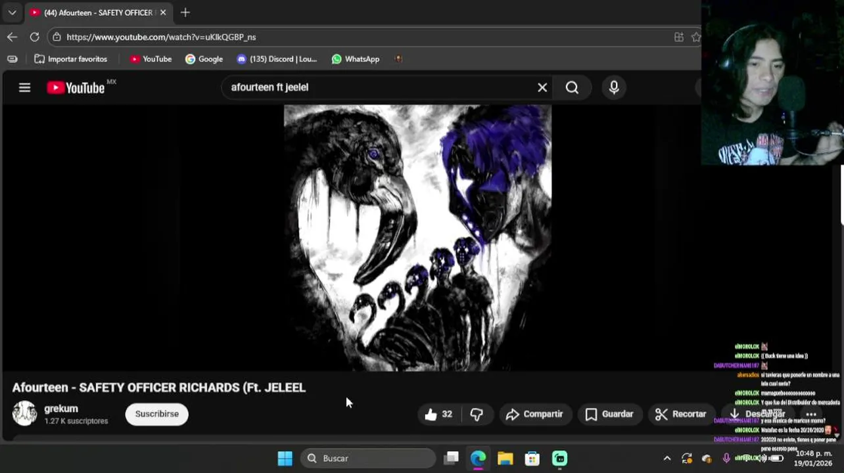The image size is (844, 473).
Task: Clear the YouTube search query with X
Action: click(x=542, y=87)
